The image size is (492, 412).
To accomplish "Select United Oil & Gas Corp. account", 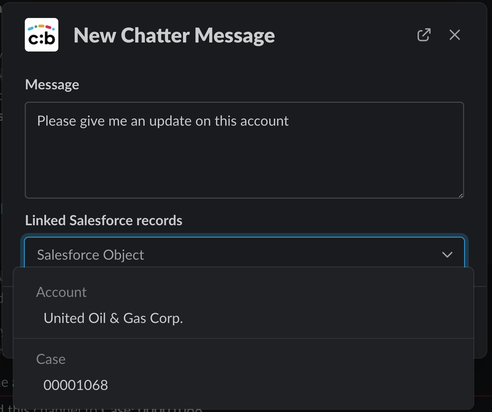I will (x=113, y=318).
